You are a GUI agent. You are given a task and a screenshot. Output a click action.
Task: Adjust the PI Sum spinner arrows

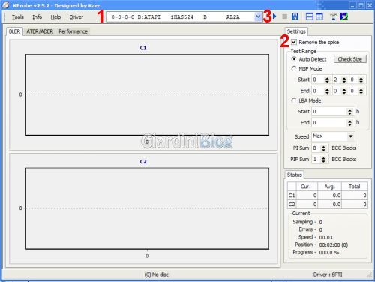(323, 148)
